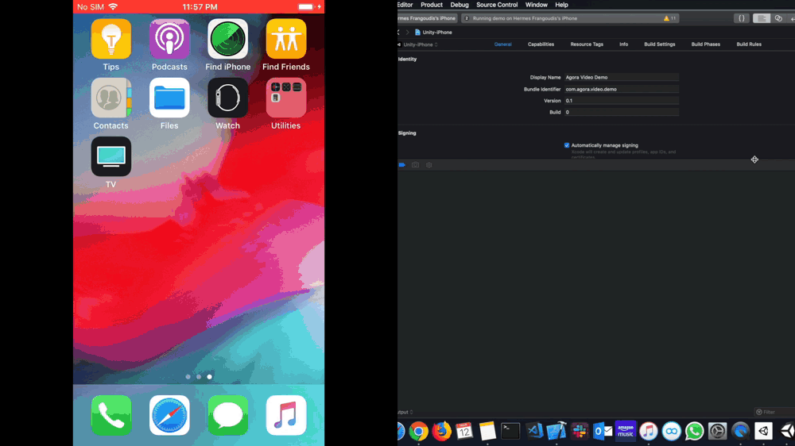Image resolution: width=795 pixels, height=446 pixels.
Task: Open the Watch app
Action: [x=227, y=98]
